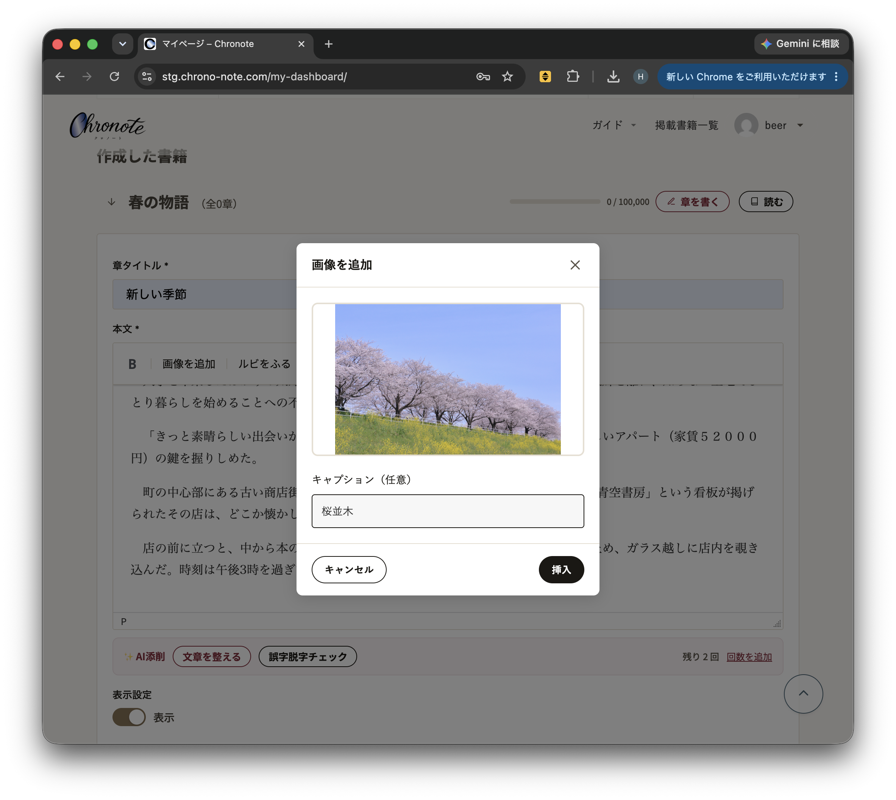Click the 誤字脱字チェック button
Image resolution: width=896 pixels, height=800 pixels.
(x=308, y=656)
